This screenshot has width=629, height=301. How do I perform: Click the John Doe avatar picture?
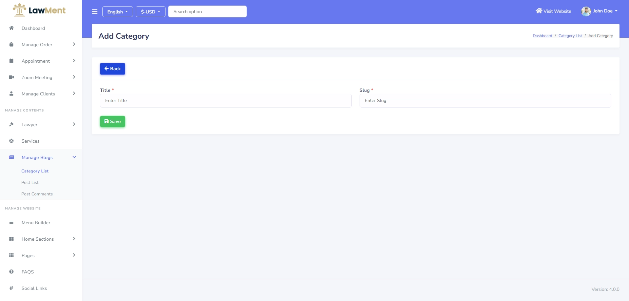(586, 11)
